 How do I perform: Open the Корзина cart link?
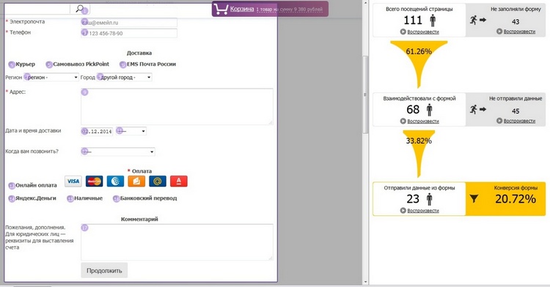(242, 9)
